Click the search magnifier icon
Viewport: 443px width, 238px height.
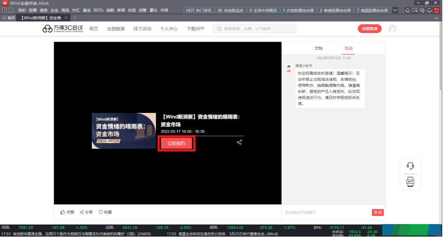click(x=219, y=29)
